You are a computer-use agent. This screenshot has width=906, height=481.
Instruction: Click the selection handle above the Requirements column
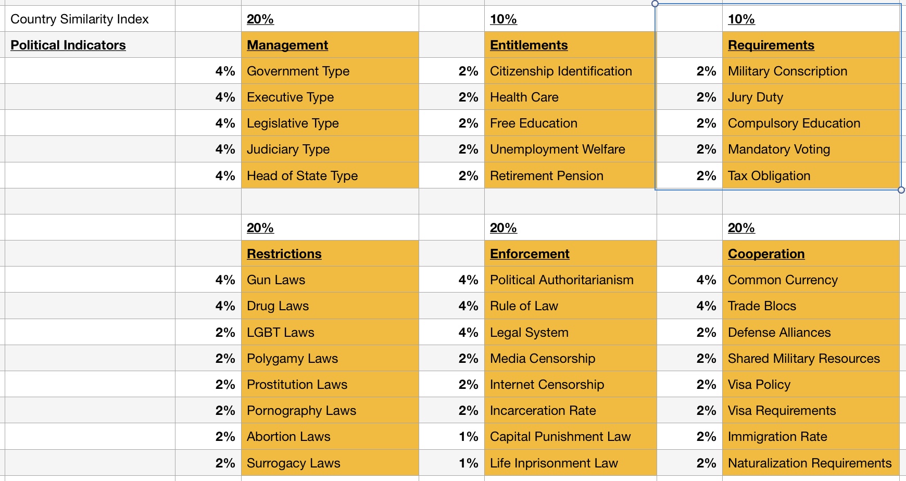tap(655, 3)
